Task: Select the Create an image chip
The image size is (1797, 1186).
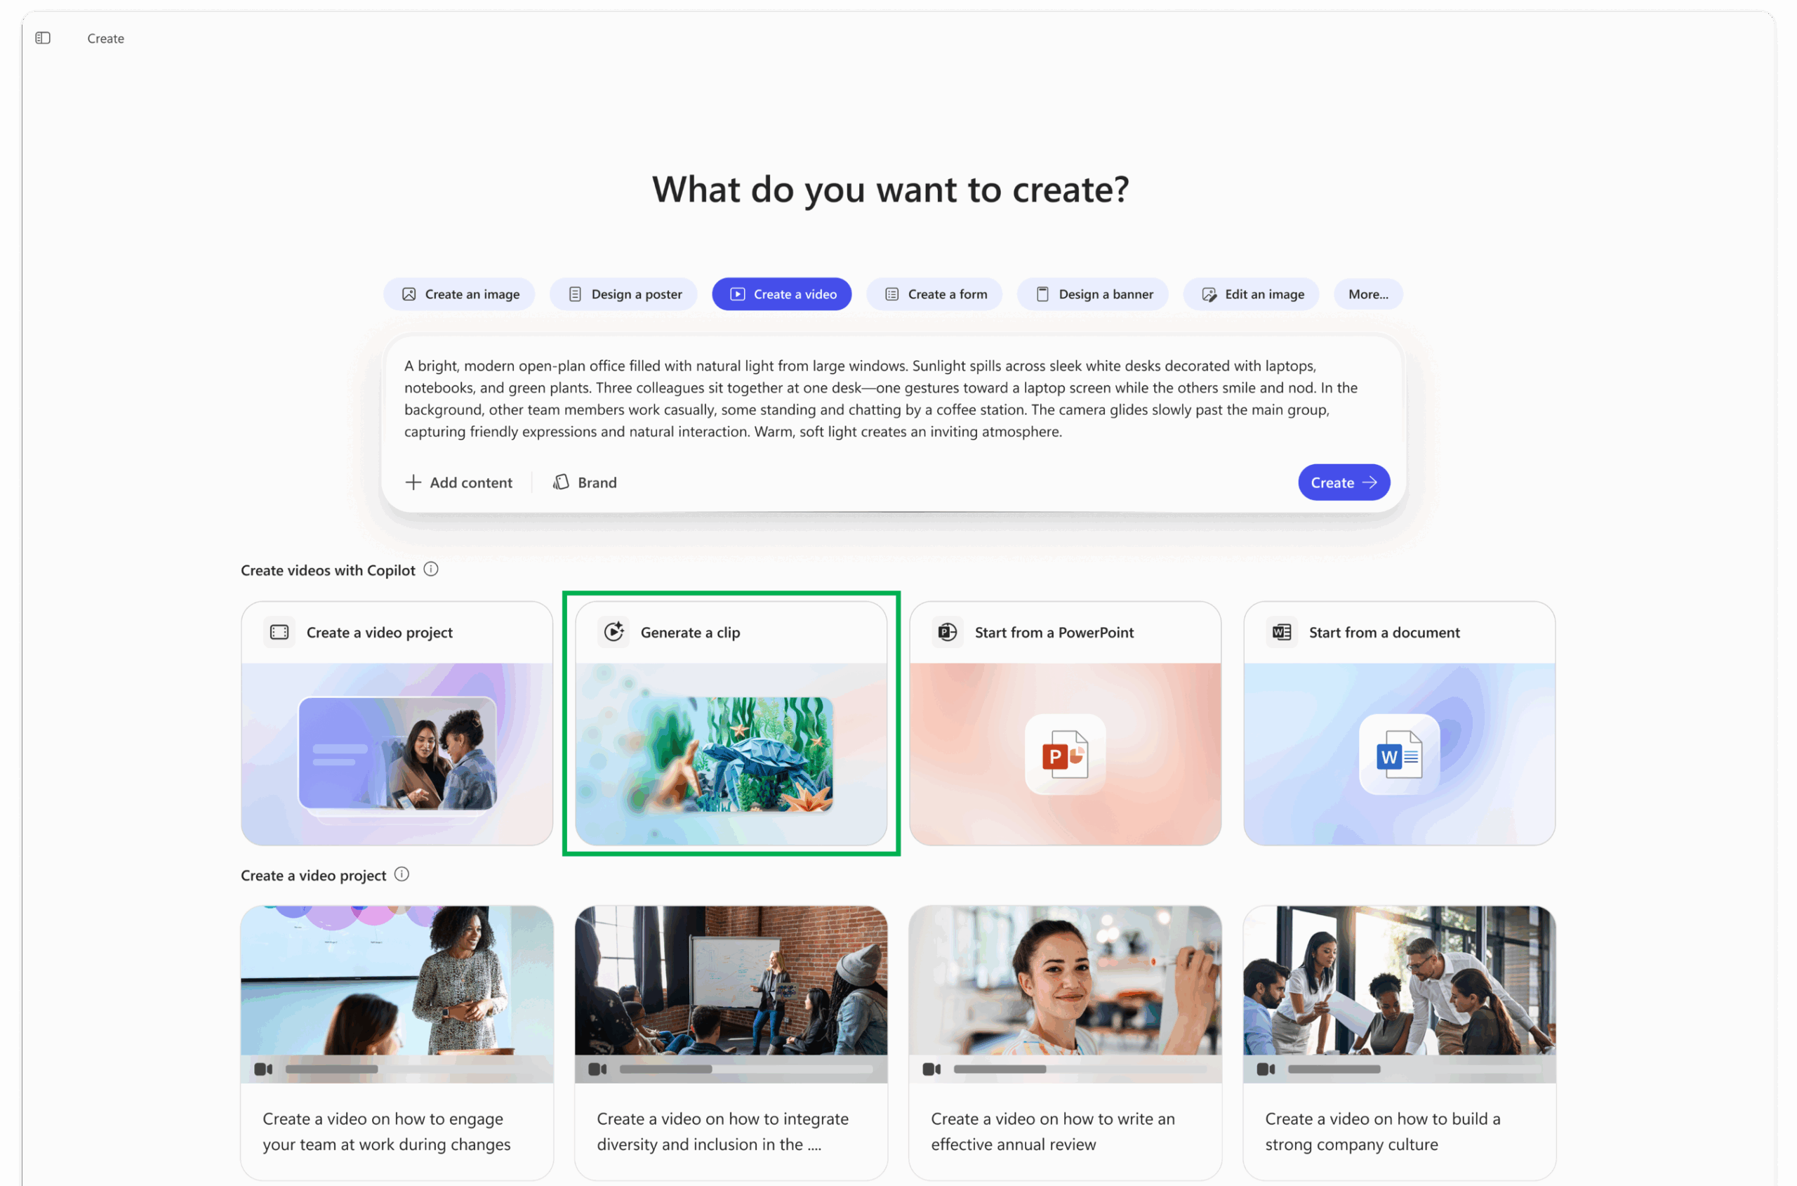Action: pos(460,294)
